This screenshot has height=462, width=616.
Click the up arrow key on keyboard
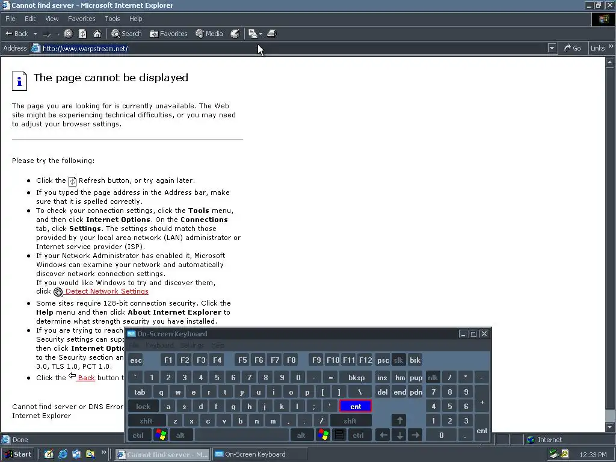coord(399,420)
